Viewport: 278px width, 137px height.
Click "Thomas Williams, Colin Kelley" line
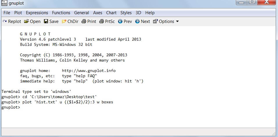coord(72,60)
